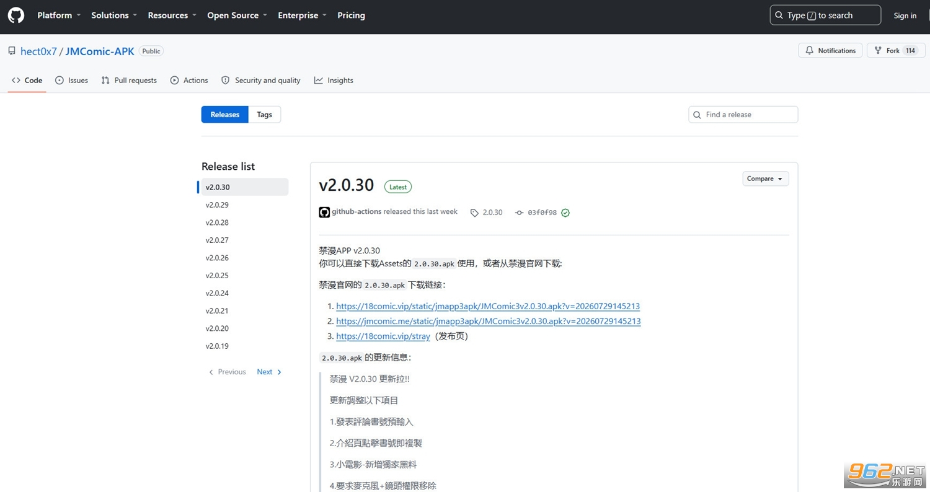Expand the Enterprise menu
This screenshot has height=492, width=930.
tap(303, 15)
